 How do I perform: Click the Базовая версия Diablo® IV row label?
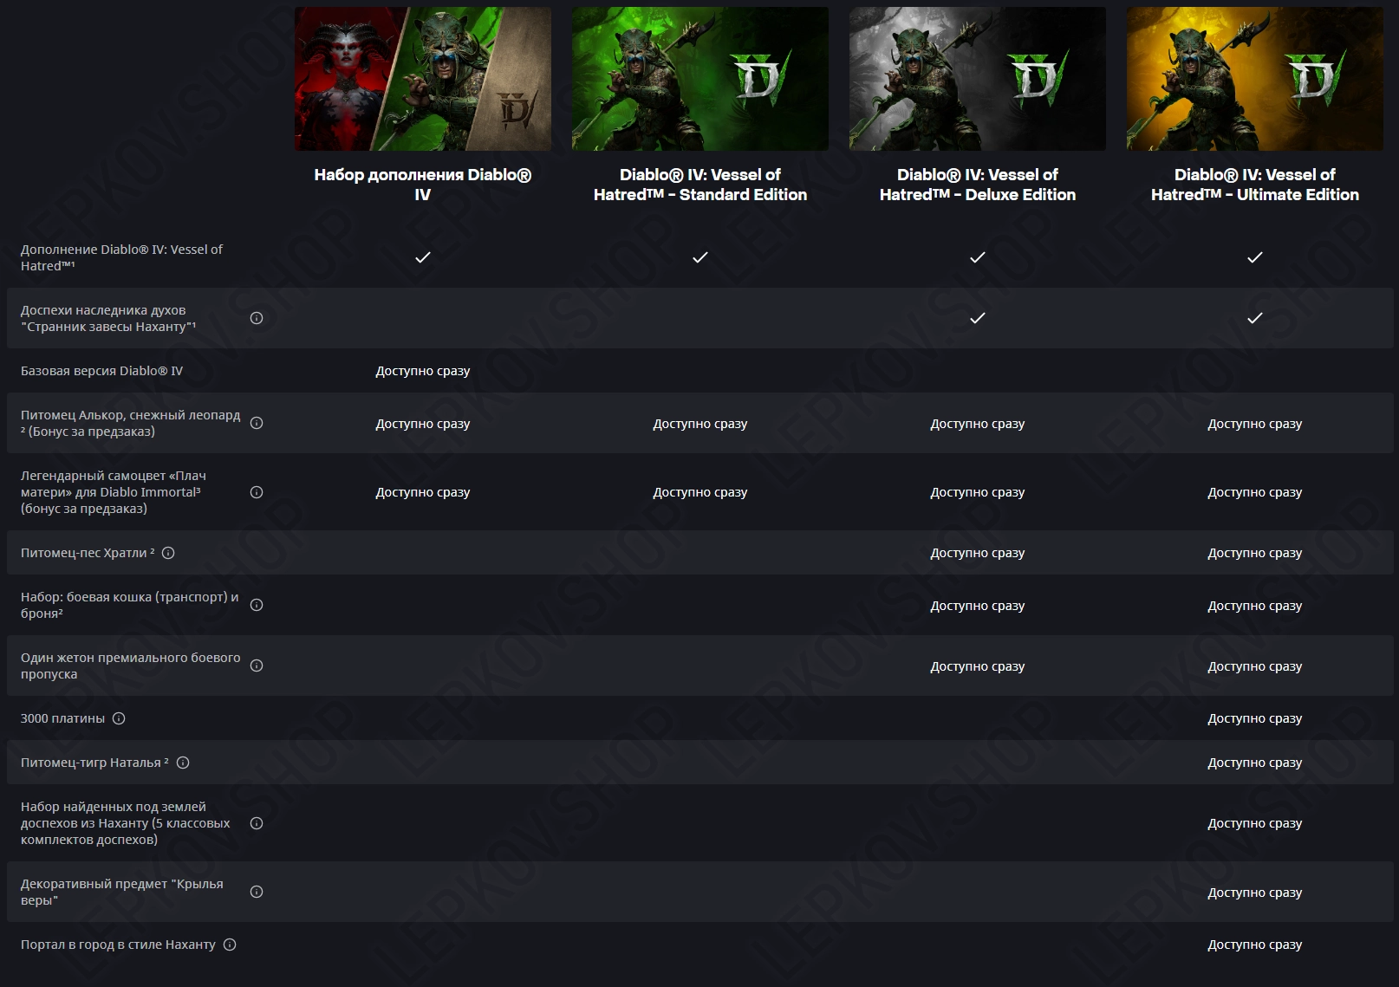coord(102,371)
